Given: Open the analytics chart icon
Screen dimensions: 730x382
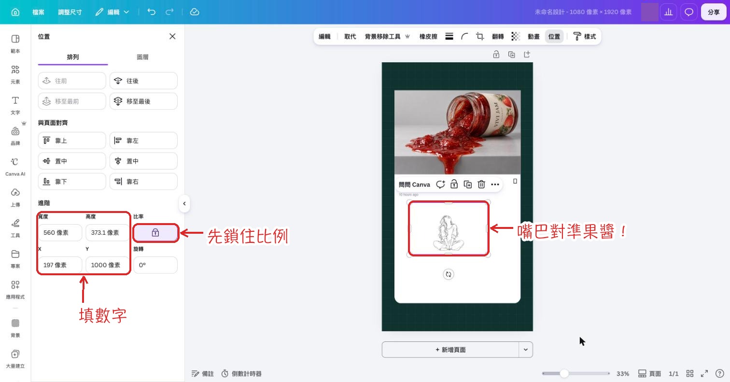Looking at the screenshot, I should pos(669,12).
